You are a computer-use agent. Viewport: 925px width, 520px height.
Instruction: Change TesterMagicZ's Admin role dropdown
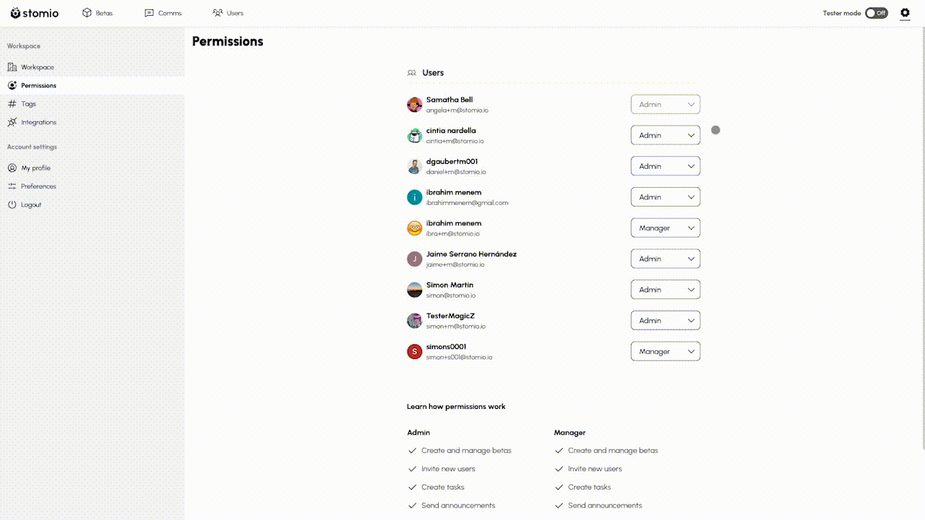[x=665, y=320]
